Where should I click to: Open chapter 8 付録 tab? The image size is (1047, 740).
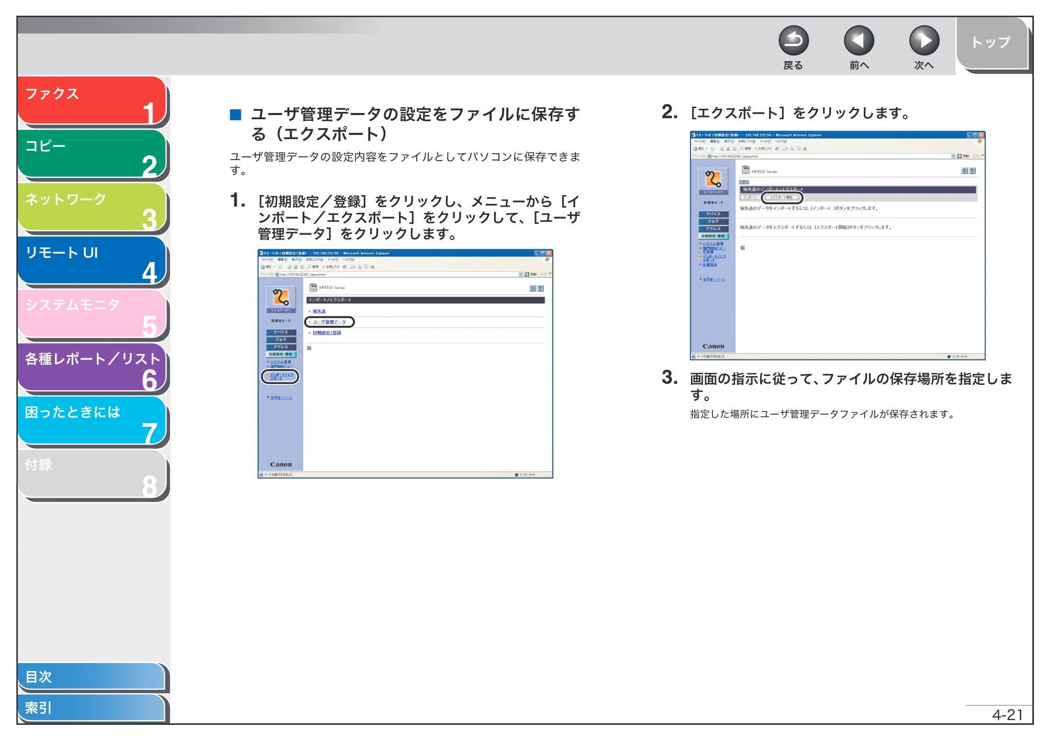[x=92, y=474]
